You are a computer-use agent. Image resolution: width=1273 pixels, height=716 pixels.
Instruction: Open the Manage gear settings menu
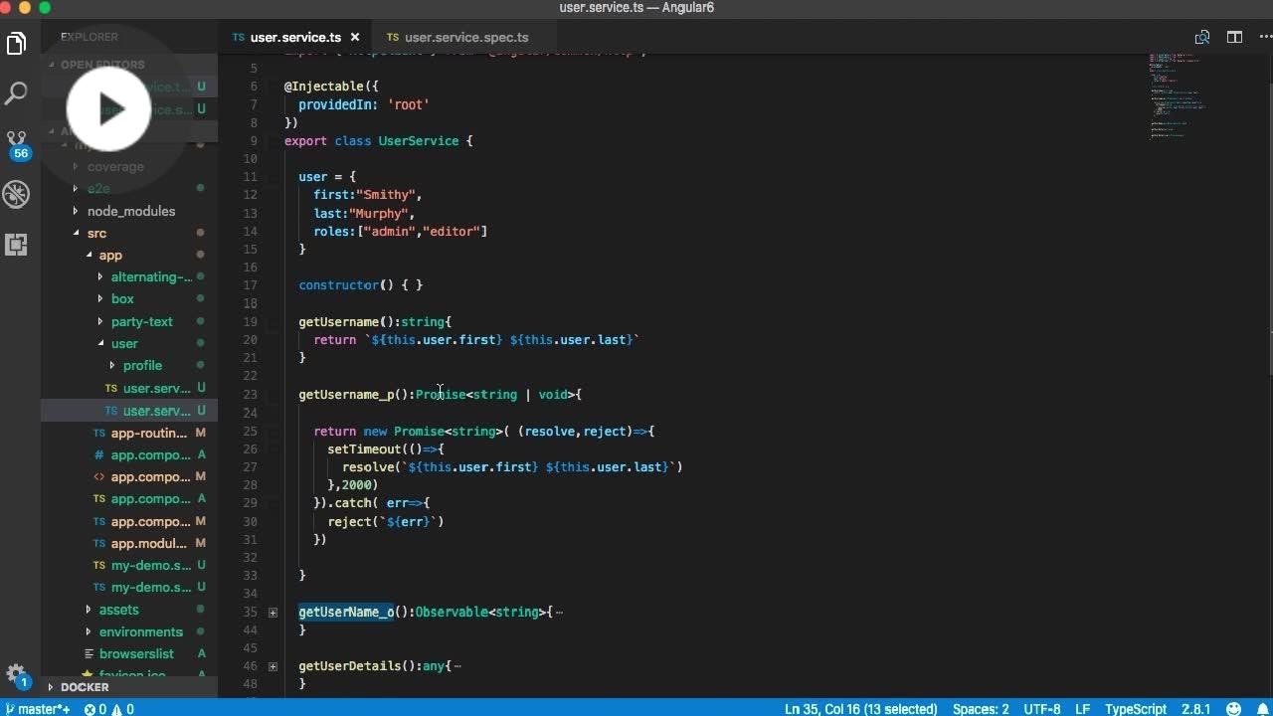16,675
